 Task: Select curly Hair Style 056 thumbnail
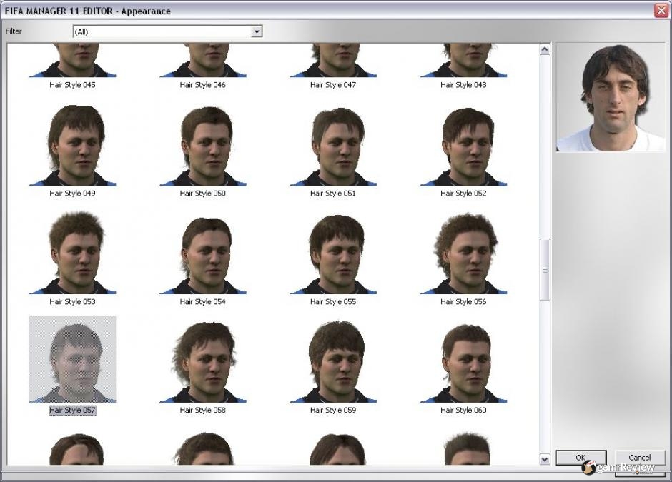463,251
